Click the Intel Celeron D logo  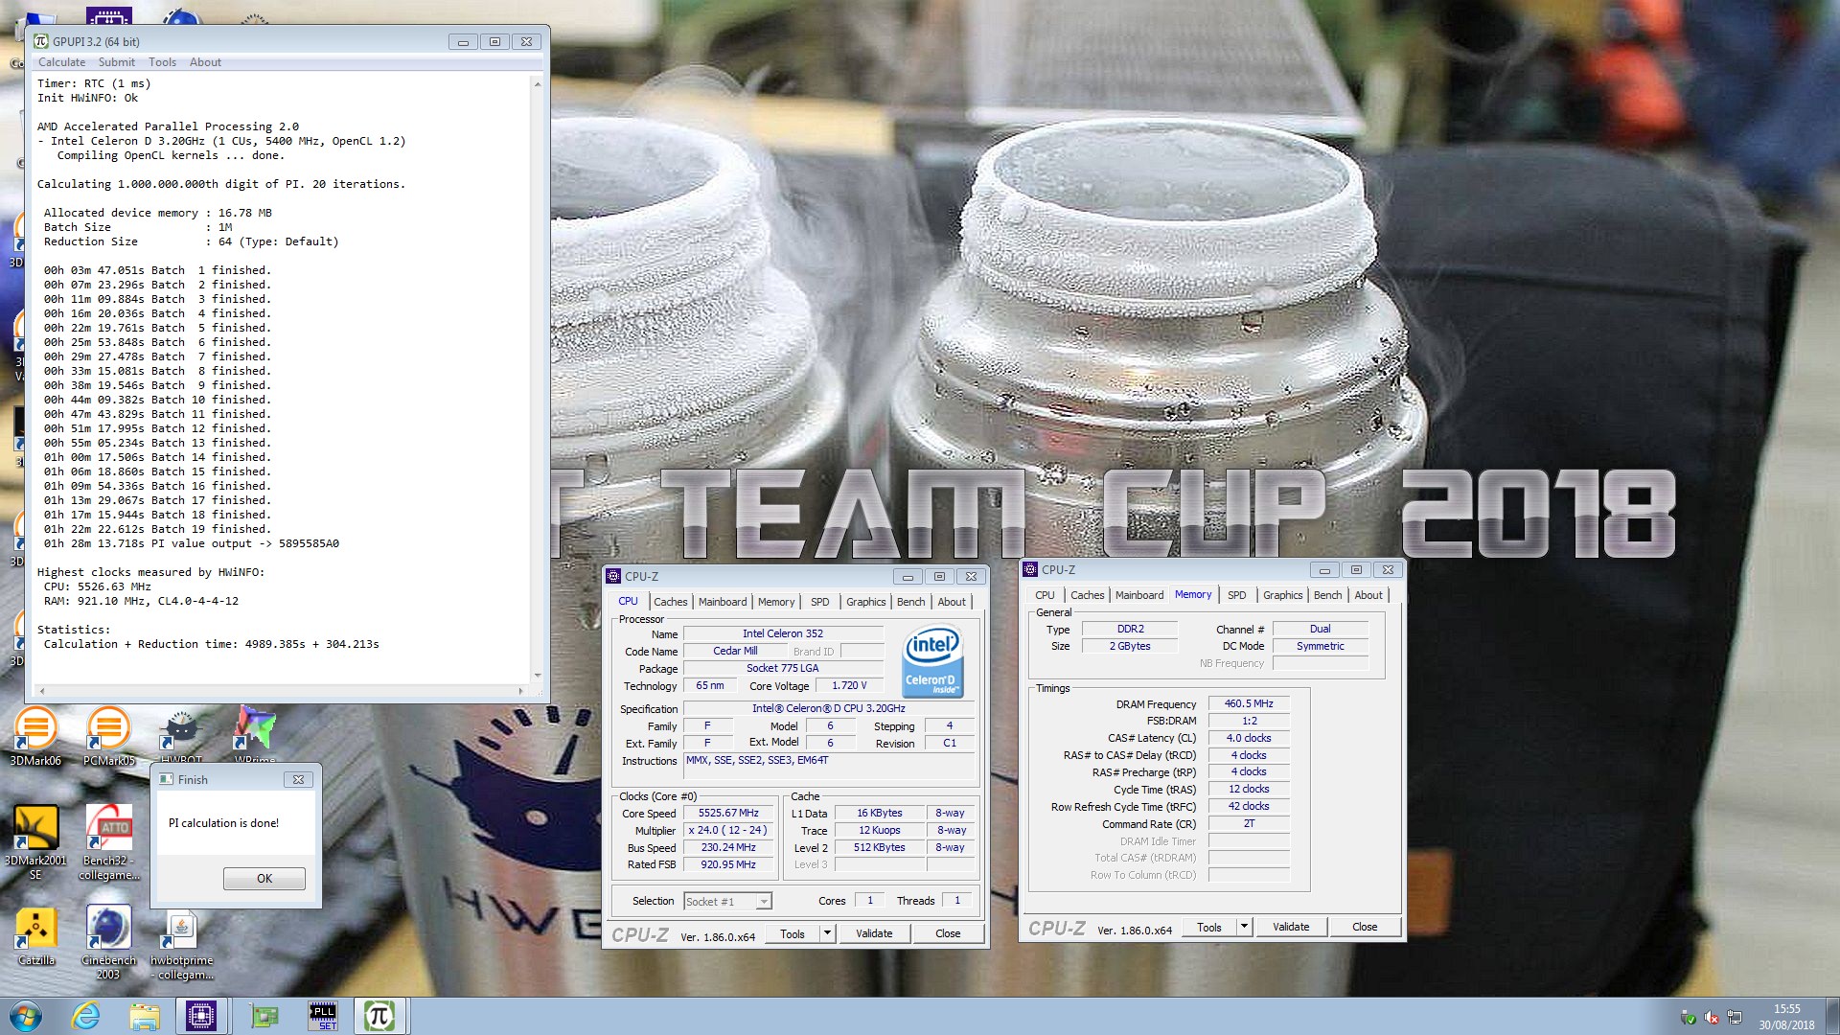(x=932, y=660)
